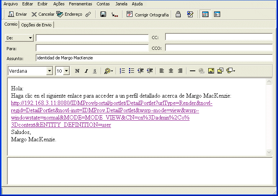The height and width of the screenshot is (196, 278).
Task: Open the Contas menu
Action: pyautogui.click(x=103, y=4)
